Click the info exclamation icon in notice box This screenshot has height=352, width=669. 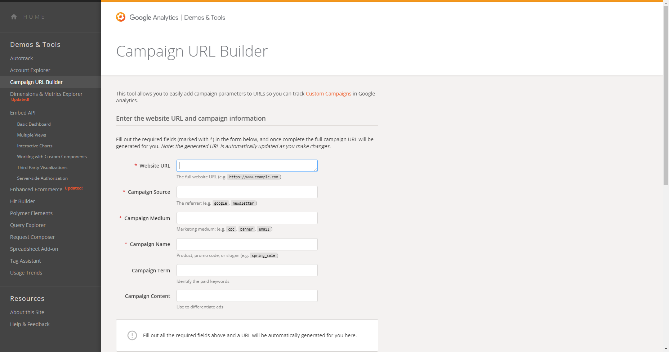click(x=132, y=335)
